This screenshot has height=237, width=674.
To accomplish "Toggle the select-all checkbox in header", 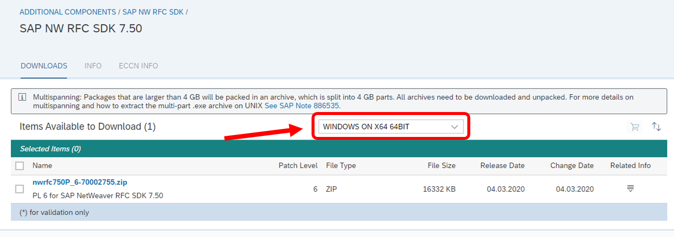I will pos(20,165).
